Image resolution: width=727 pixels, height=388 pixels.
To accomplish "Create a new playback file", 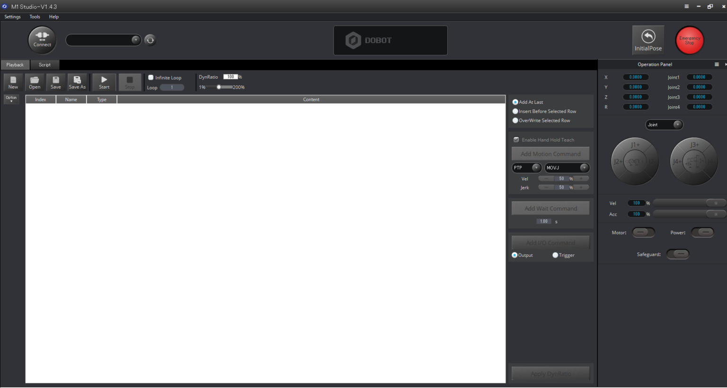I will click(x=13, y=82).
